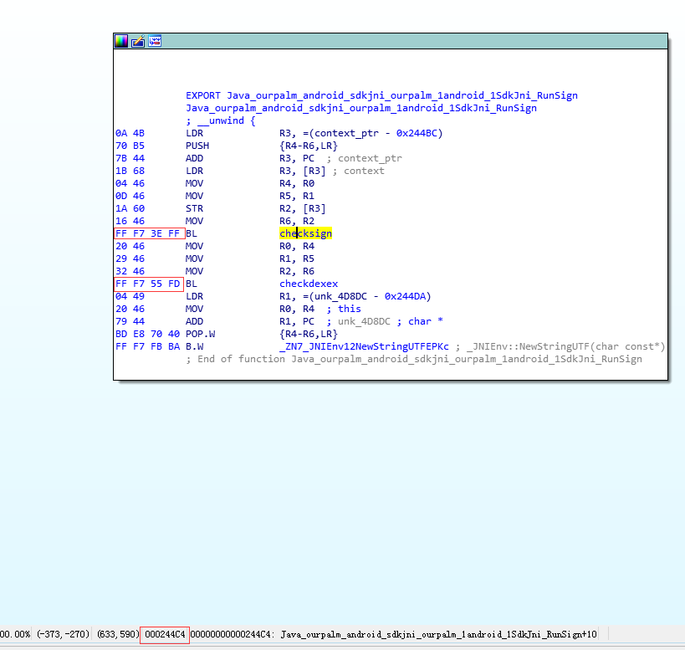This screenshot has width=685, height=650.
Task: Click opcode bytes FF F7 FB BA
Action: click(148, 346)
